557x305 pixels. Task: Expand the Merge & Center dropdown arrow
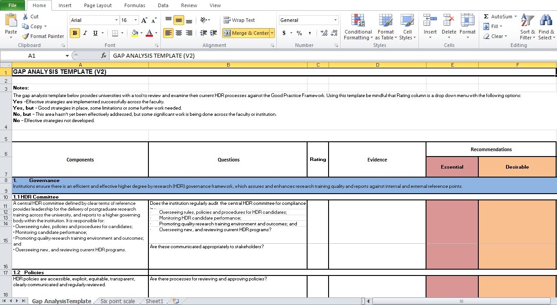[x=272, y=33]
